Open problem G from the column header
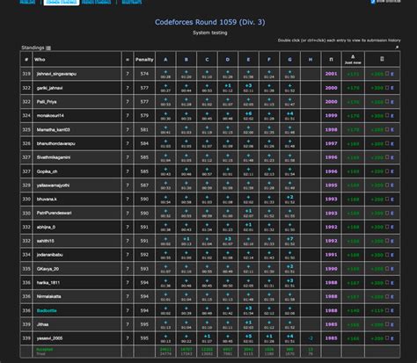This screenshot has width=417, height=363. tap(289, 60)
